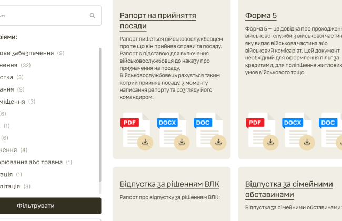Image resolution: width=342 pixels, height=221 pixels.
Task: Select the 'або травма' (1) category filter
Action: pyautogui.click(x=36, y=162)
